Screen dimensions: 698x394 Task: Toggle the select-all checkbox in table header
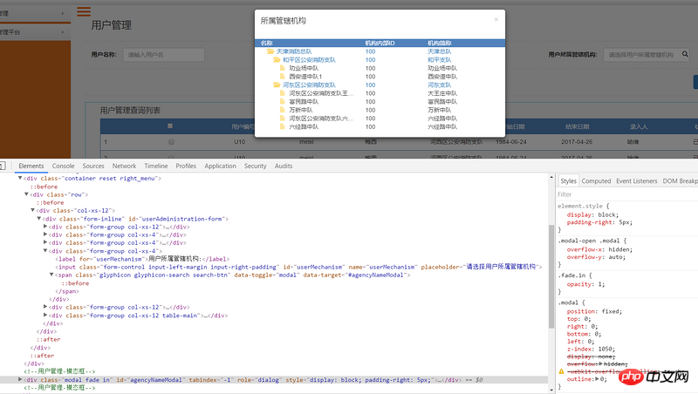tap(170, 126)
